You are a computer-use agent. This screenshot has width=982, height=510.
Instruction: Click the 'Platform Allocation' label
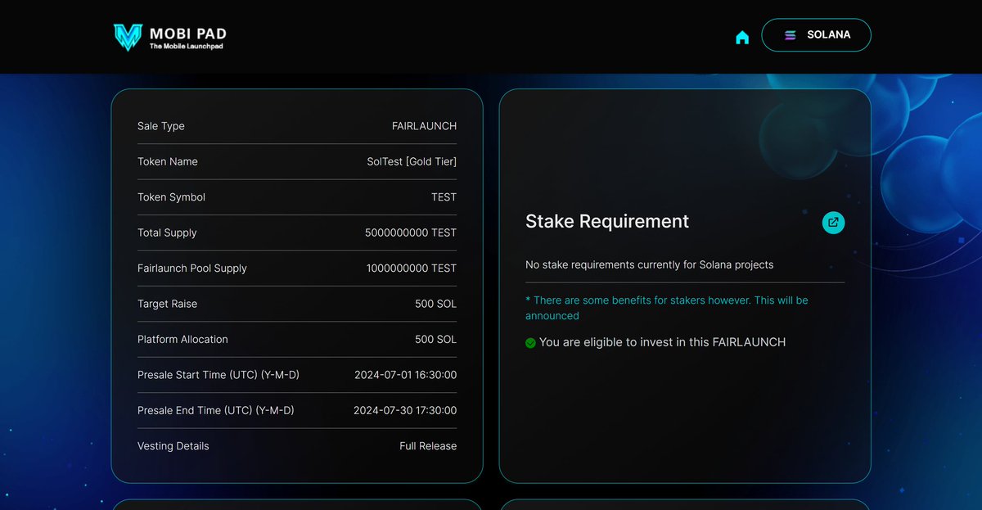point(182,339)
